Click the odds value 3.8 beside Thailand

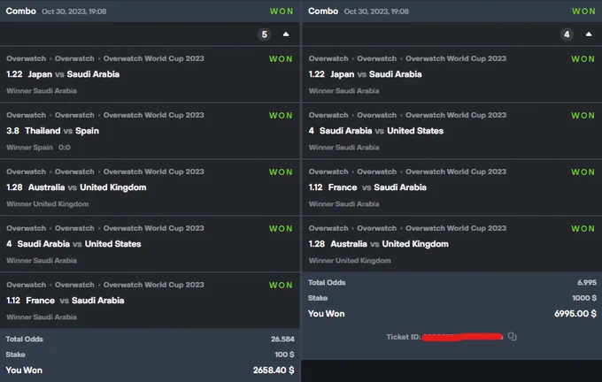(x=12, y=131)
